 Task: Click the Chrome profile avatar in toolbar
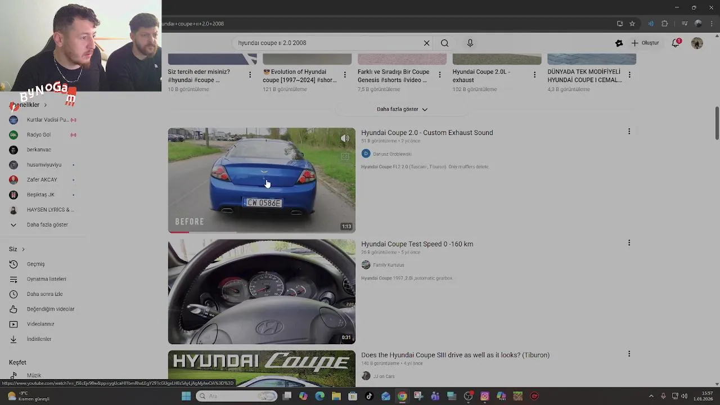coord(698,24)
